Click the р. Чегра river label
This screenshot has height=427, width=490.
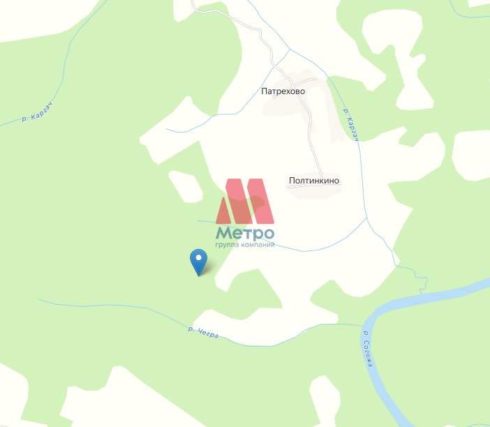203,333
